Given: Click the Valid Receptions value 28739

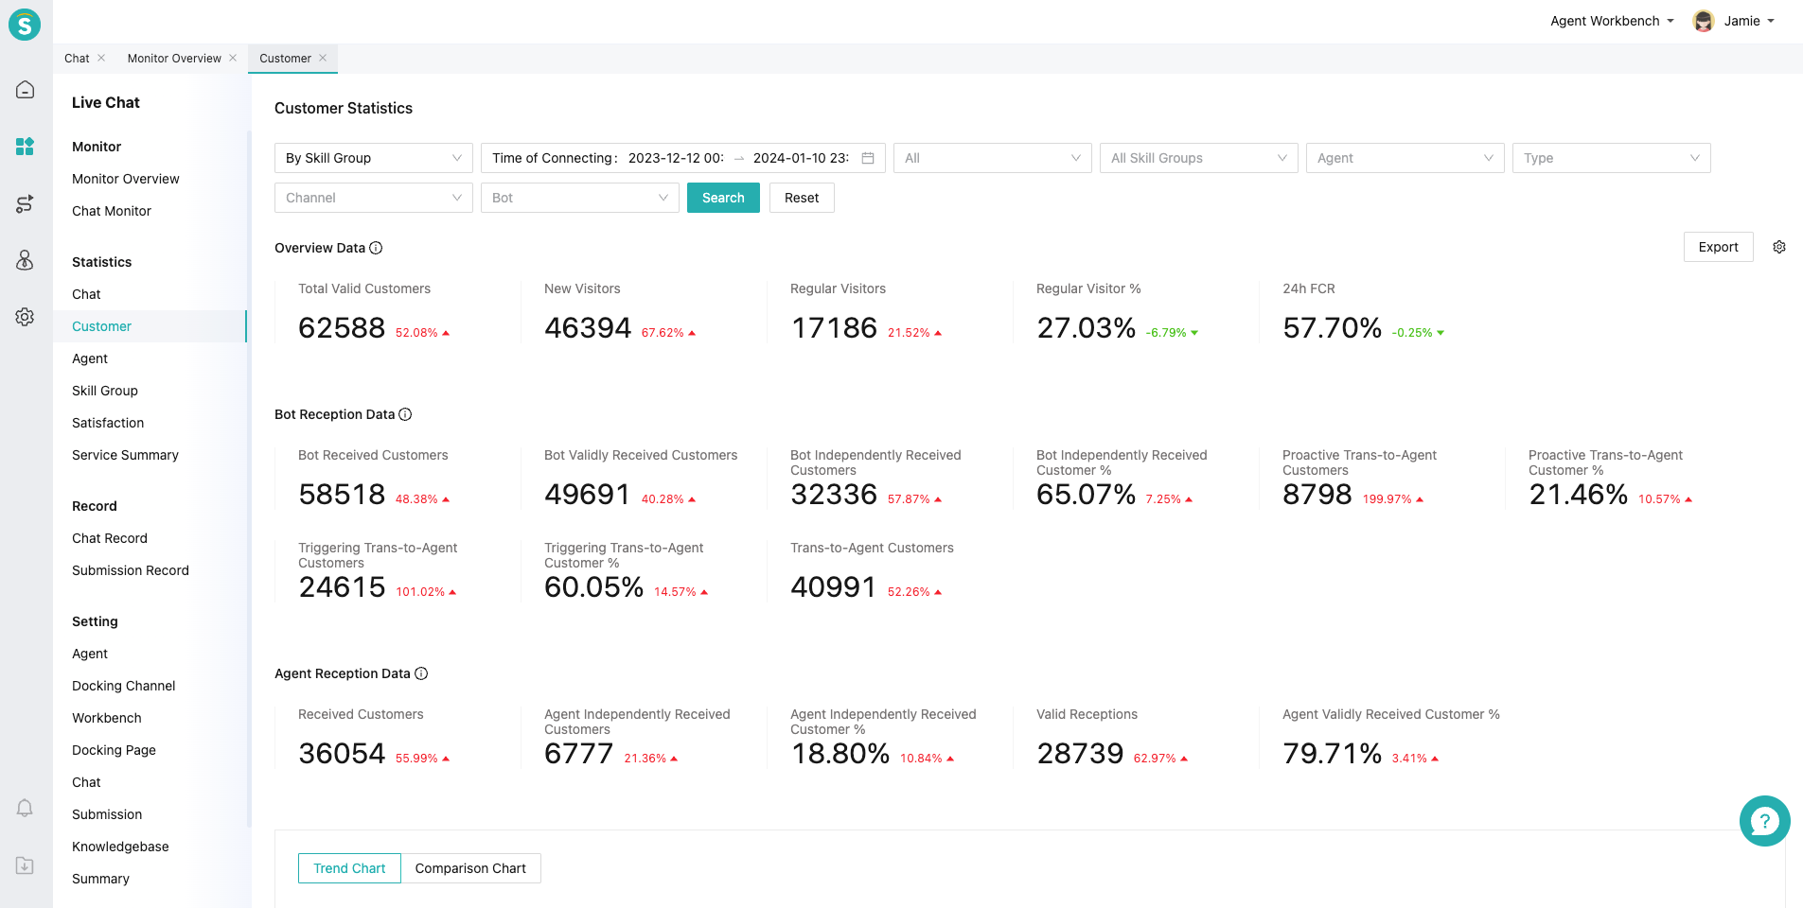Looking at the screenshot, I should point(1080,753).
